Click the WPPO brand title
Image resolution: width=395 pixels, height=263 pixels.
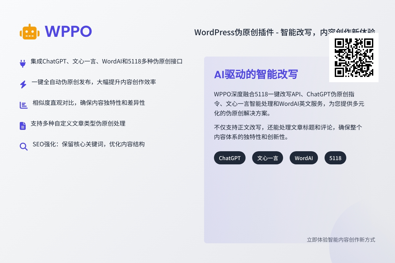tap(68, 32)
